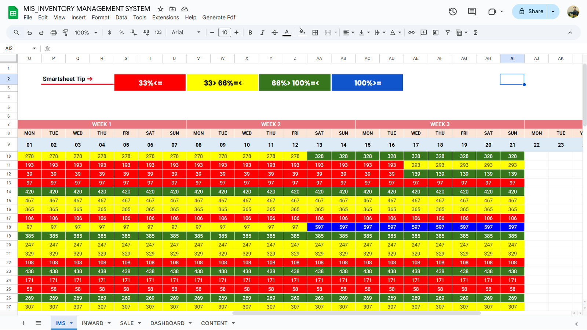Click the text color underline swatch
The image size is (587, 330).
[287, 33]
